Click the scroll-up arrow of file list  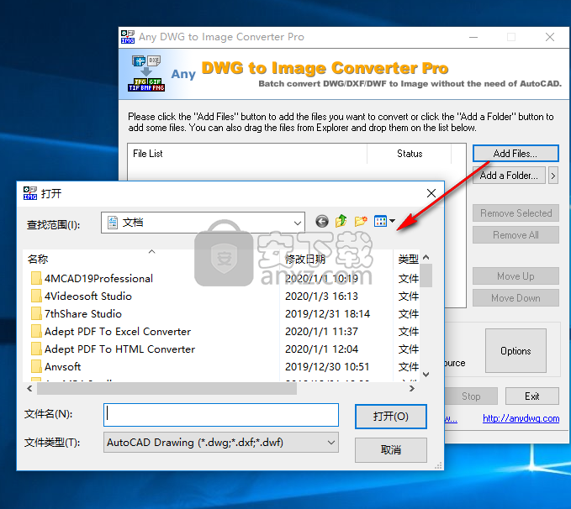tap(426, 258)
